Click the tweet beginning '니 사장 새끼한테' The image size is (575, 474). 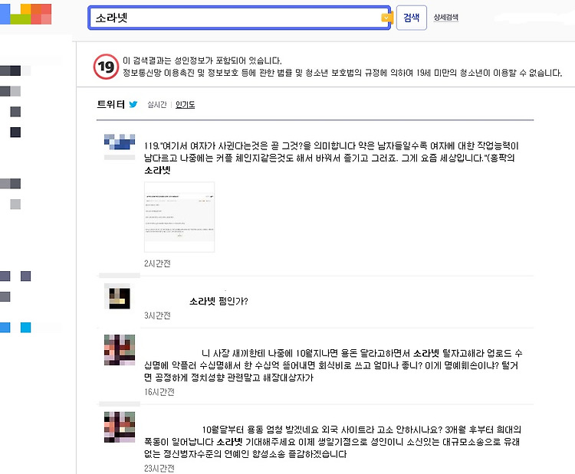coord(333,365)
